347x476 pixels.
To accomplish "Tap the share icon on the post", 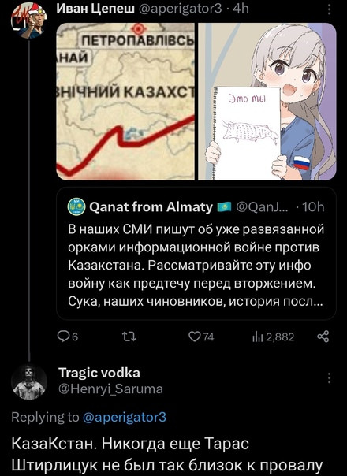I will point(323,337).
